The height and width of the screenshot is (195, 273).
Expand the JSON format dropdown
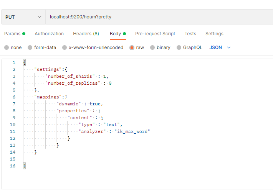coord(220,48)
